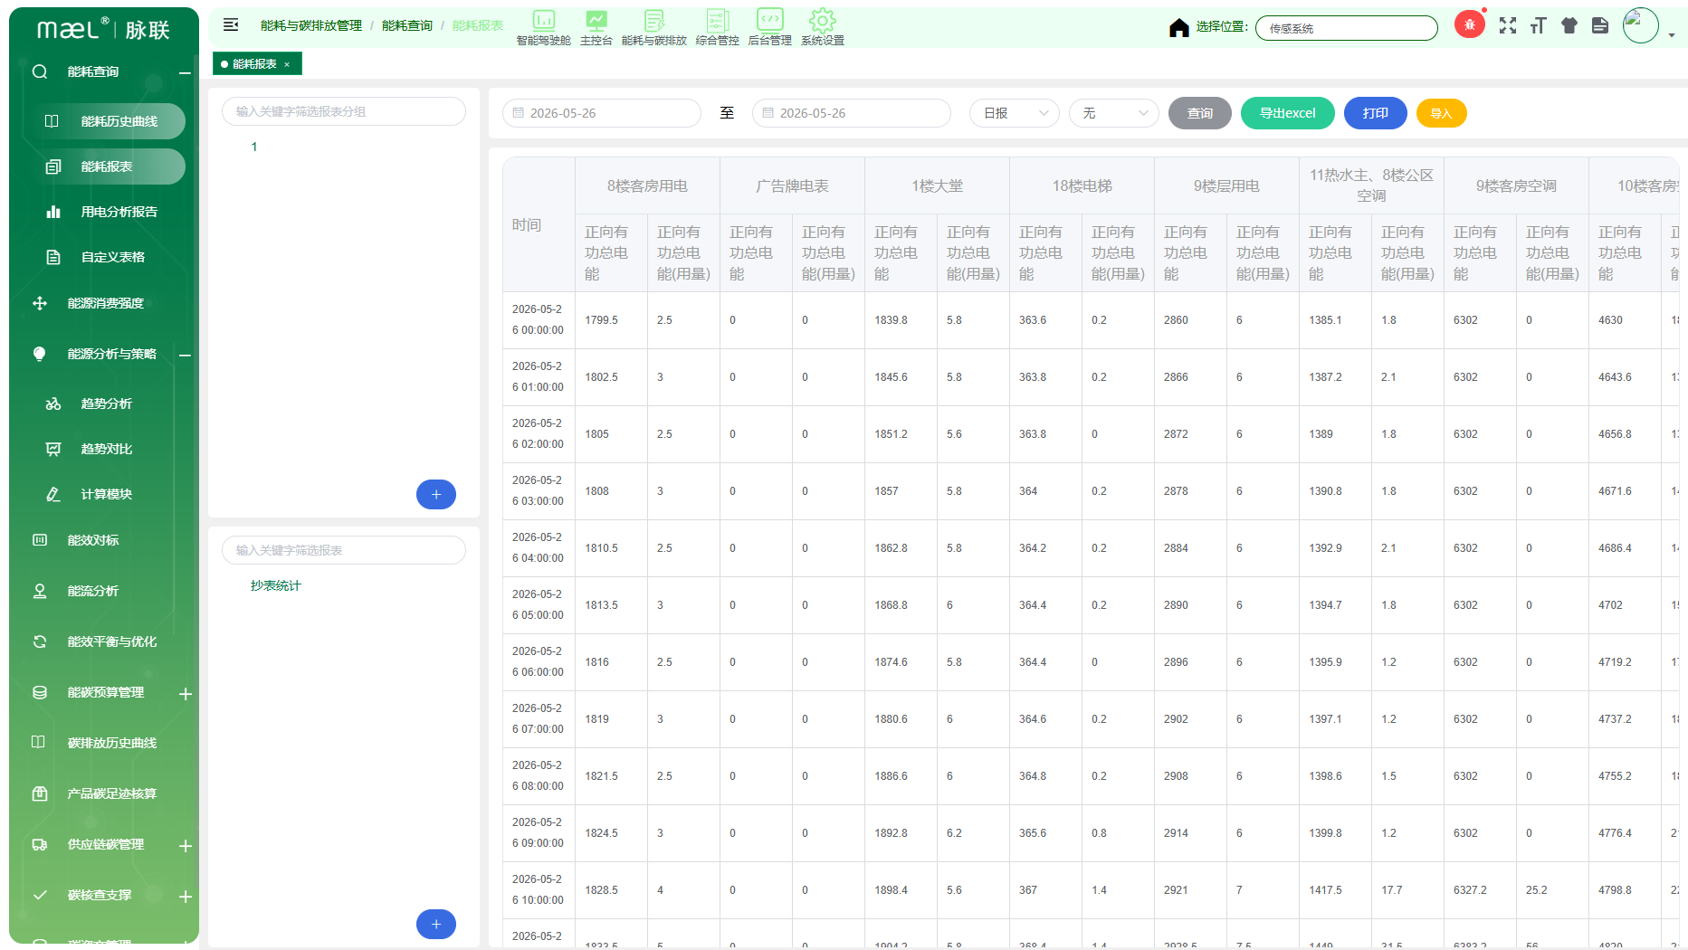Click the 打印 button
The width and height of the screenshot is (1688, 950).
[x=1376, y=113]
